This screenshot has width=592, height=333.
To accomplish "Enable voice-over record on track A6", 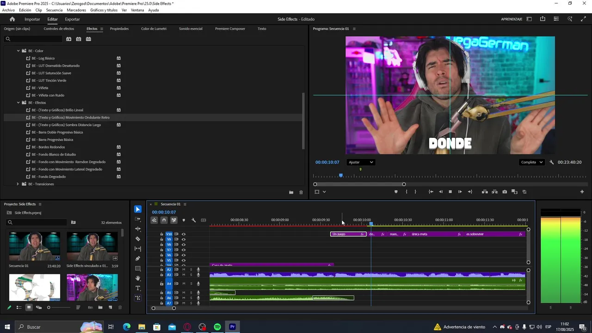I will [x=198, y=298].
